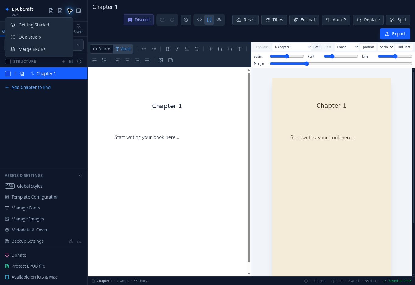Check the Structure select-all checkbox
This screenshot has height=285, width=415.
click(8, 62)
